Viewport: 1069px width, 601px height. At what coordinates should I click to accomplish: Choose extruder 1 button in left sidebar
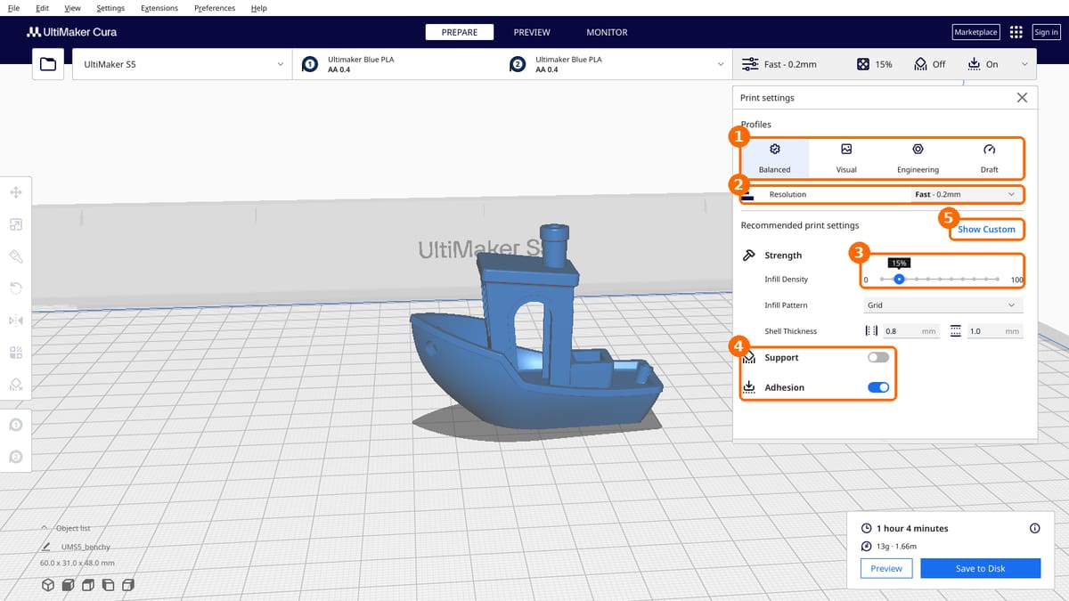tap(15, 425)
